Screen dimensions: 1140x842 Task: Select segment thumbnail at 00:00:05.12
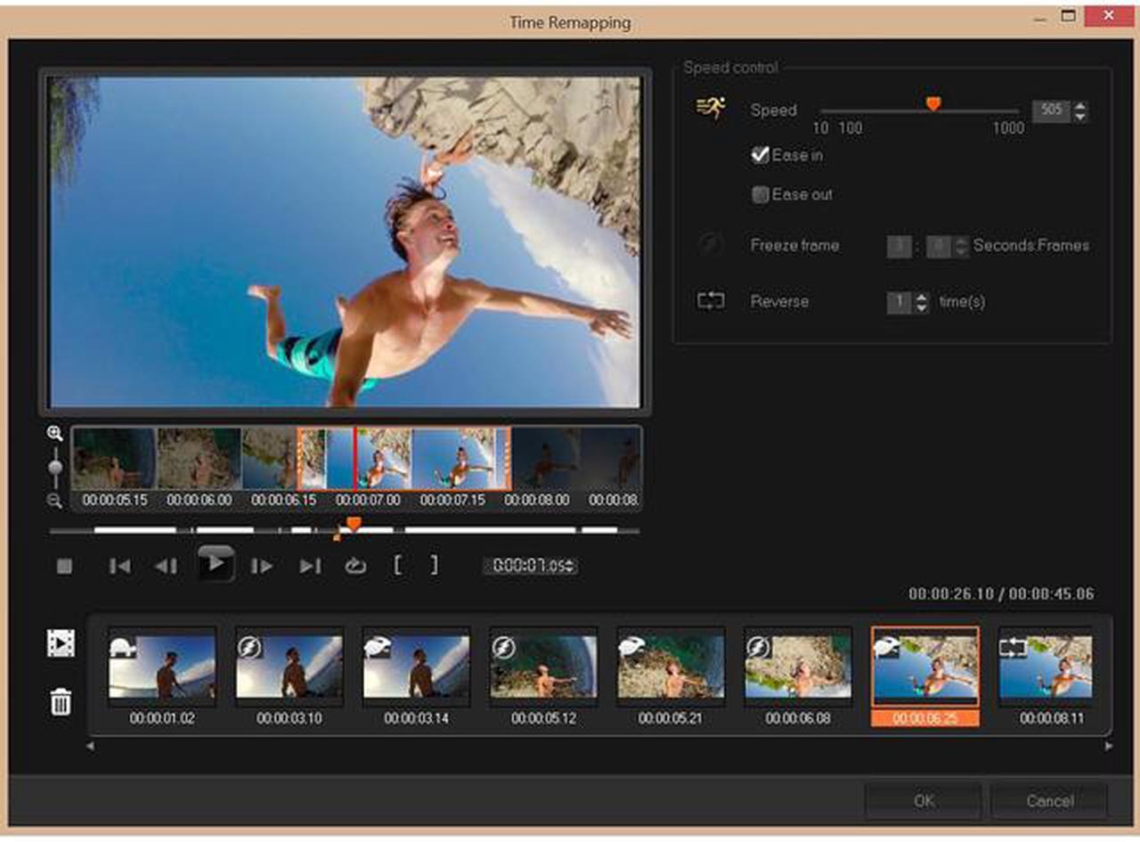click(x=543, y=666)
